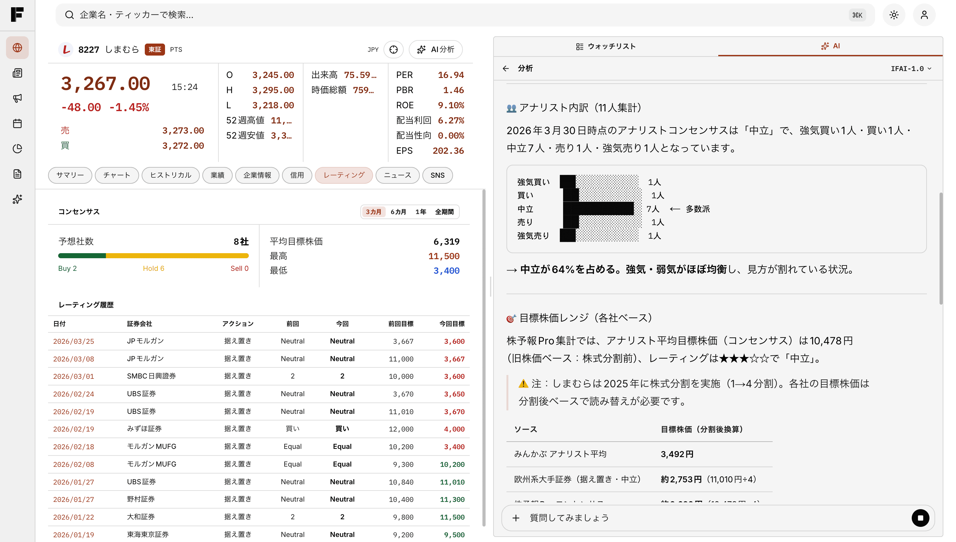This screenshot has height=542, width=956.
Task: Click the plus icon in question input
Action: [x=516, y=518]
